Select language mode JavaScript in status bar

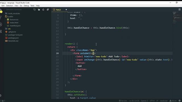coord(164,101)
